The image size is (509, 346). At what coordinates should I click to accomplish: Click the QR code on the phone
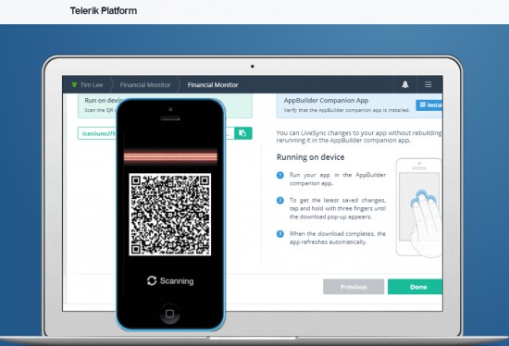click(170, 215)
